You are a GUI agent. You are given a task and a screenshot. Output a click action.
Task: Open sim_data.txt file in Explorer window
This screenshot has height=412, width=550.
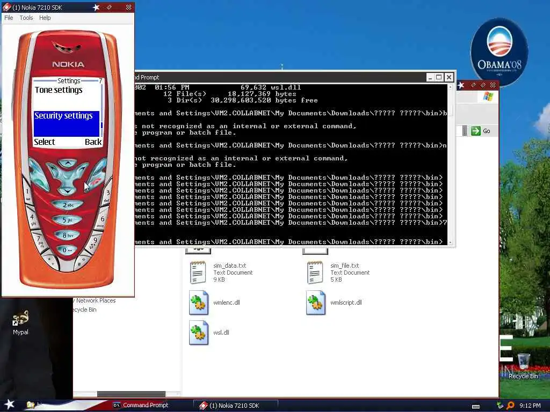point(221,272)
